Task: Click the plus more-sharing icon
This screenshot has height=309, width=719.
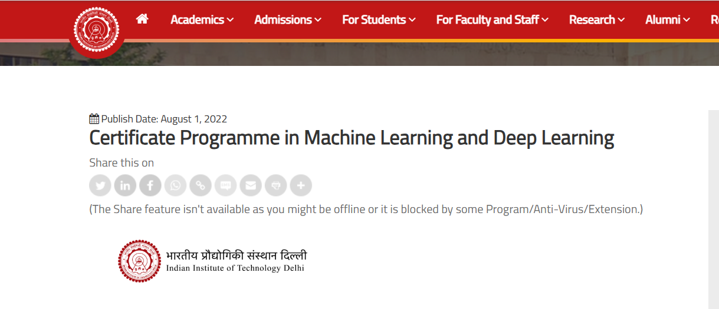Action: point(301,185)
